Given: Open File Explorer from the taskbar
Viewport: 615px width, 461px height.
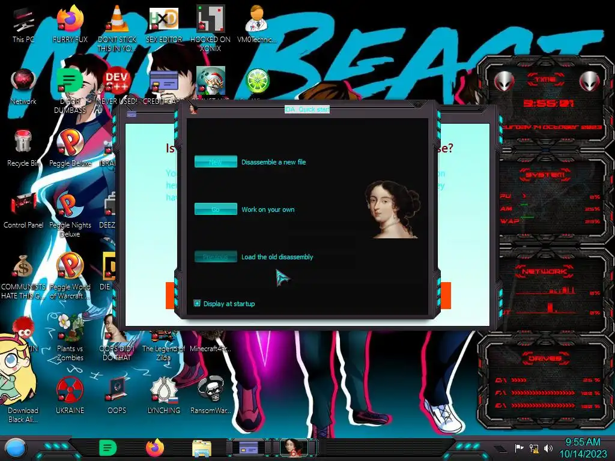Looking at the screenshot, I should [202, 448].
